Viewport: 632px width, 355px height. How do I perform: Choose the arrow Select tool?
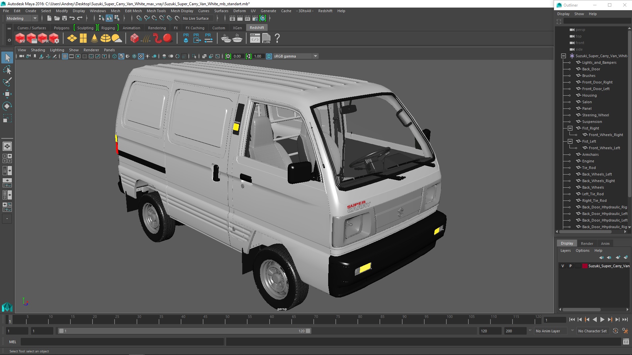[7, 58]
